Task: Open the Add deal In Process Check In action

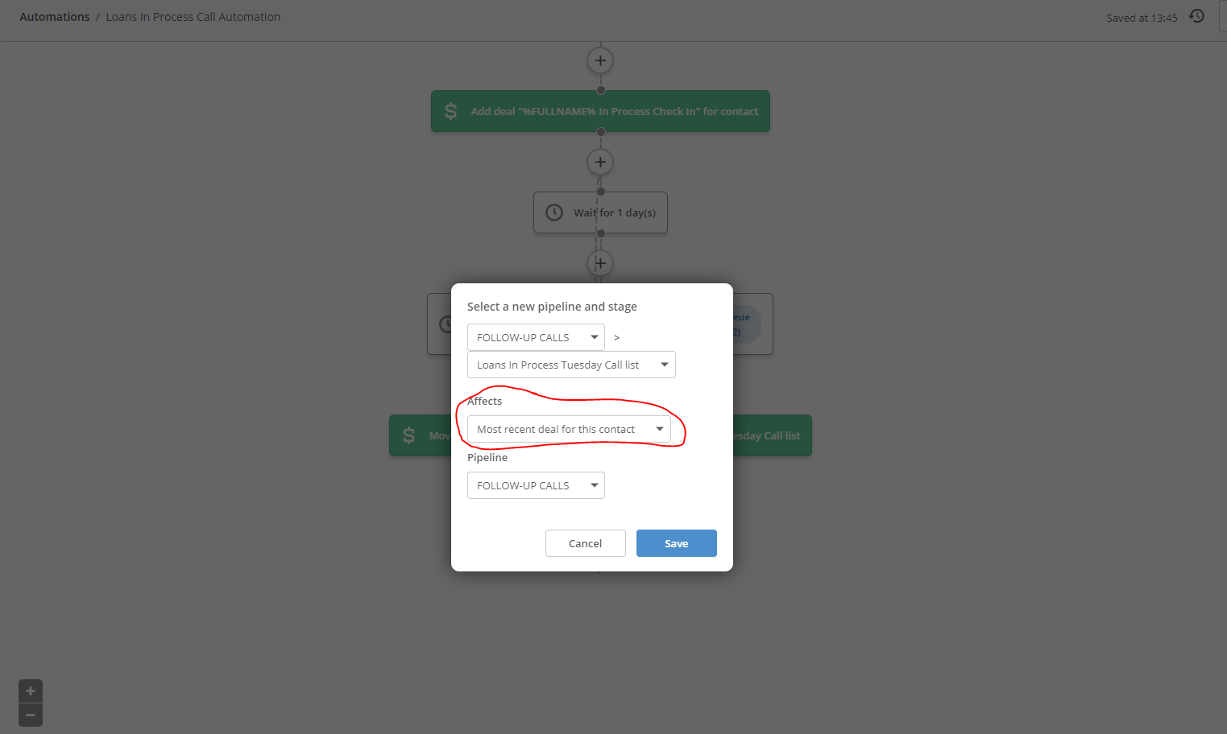Action: [x=600, y=111]
